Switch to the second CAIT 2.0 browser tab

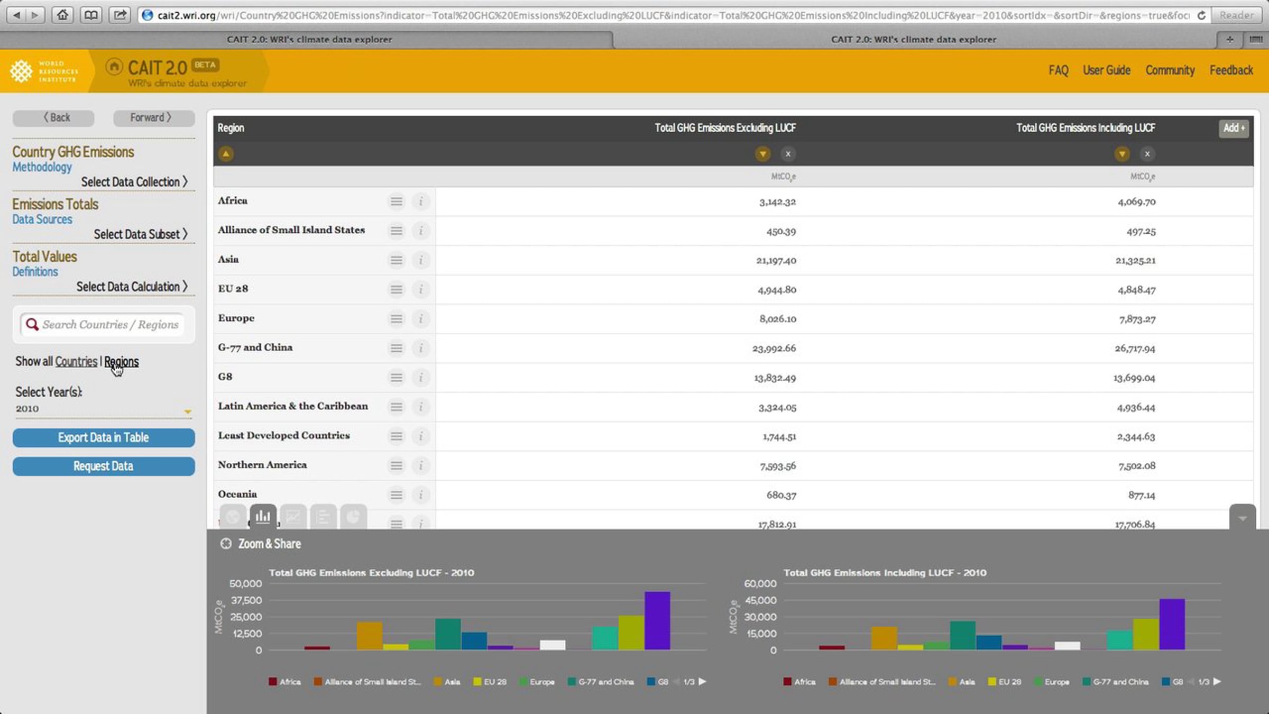pos(913,39)
